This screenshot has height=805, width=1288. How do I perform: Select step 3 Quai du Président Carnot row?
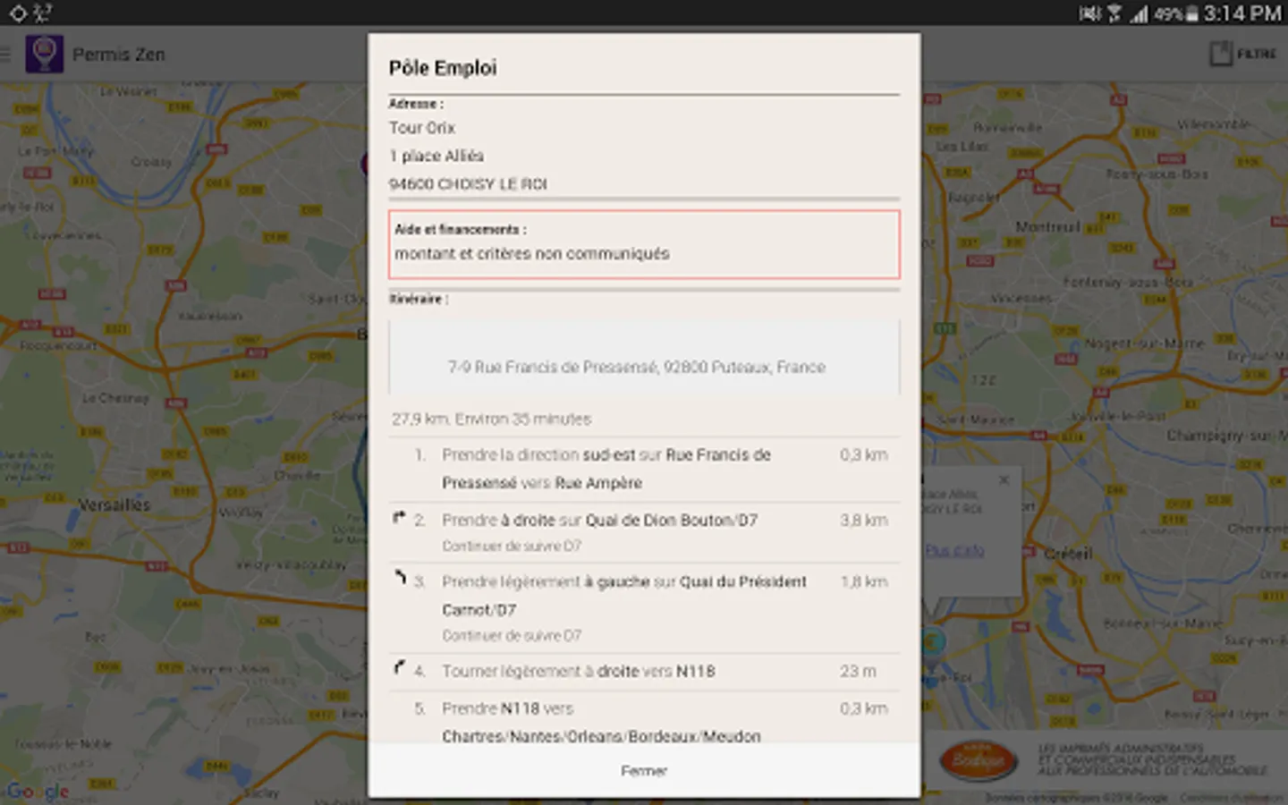point(644,608)
